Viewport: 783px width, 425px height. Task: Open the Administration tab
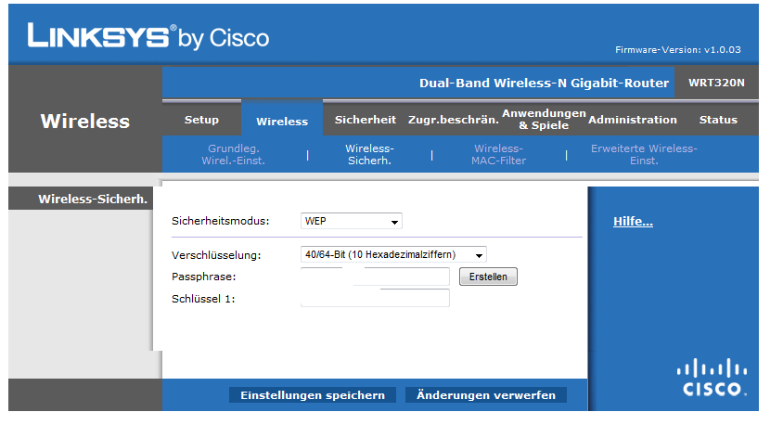pos(633,120)
